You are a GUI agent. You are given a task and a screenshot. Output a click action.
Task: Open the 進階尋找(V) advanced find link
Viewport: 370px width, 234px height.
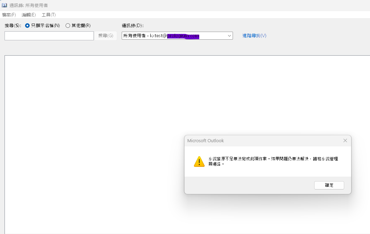(254, 35)
